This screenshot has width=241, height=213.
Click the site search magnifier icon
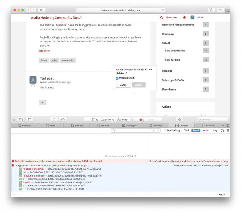pos(161,18)
